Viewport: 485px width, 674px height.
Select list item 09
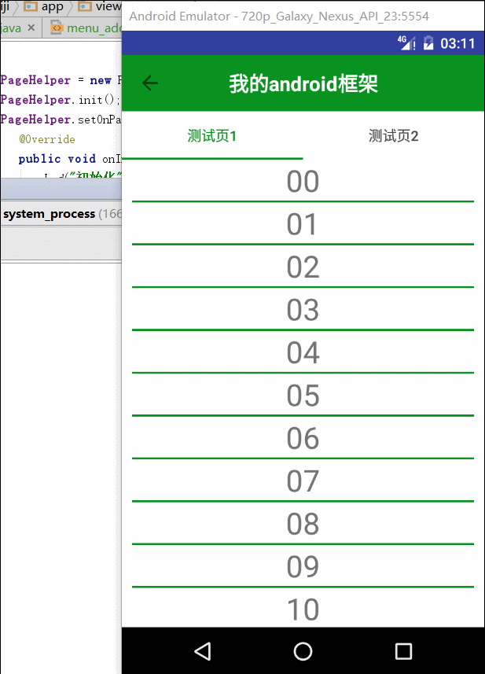[x=303, y=566]
